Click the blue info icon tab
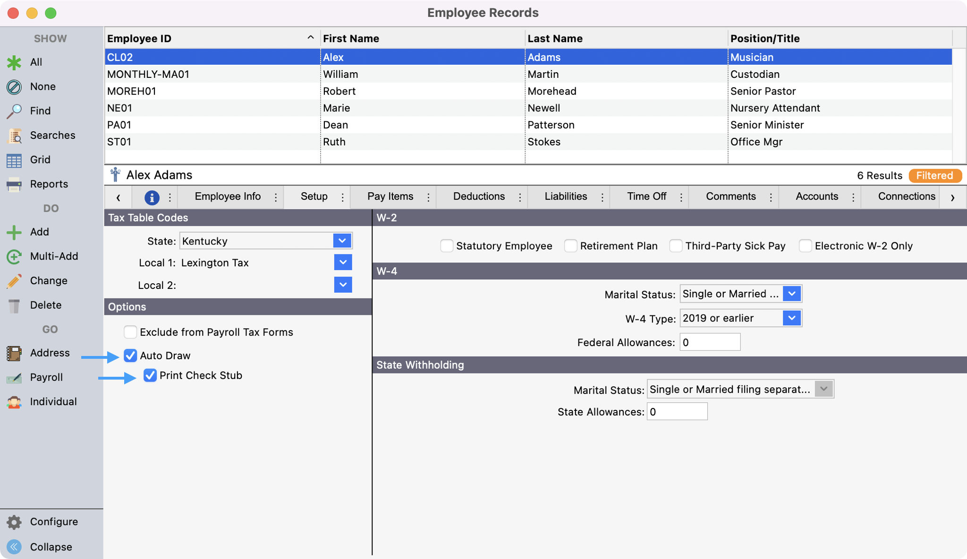The height and width of the screenshot is (559, 967). click(152, 197)
